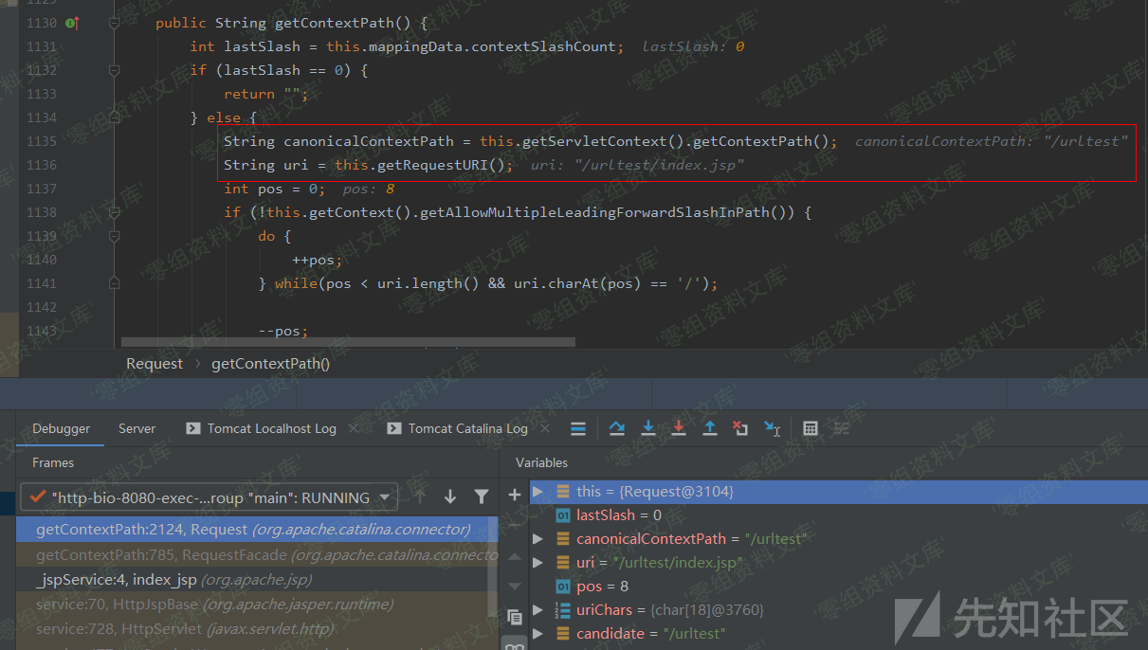Collapse the code fold at line 1130
Screen dimensions: 1148x650
tap(114, 23)
